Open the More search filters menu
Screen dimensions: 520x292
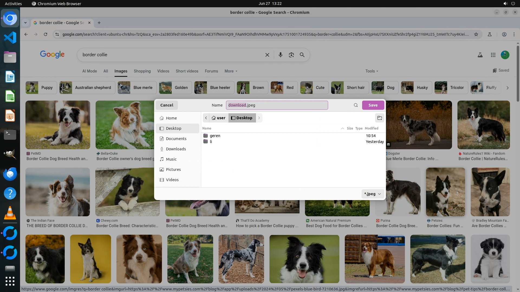point(231,71)
